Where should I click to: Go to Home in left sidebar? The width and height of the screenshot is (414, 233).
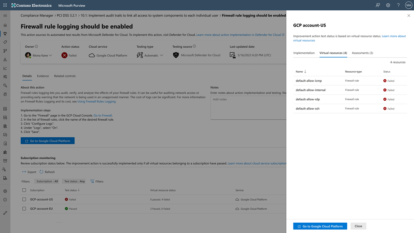5,25
